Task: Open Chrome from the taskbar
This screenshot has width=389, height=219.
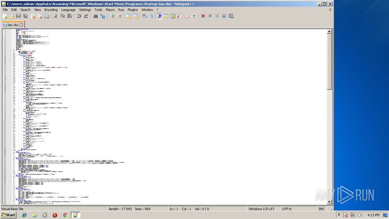Action: click(x=65, y=215)
